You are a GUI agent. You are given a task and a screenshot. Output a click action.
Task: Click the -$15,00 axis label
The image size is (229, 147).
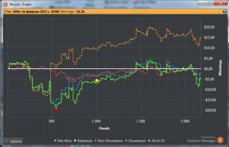coord(210,100)
